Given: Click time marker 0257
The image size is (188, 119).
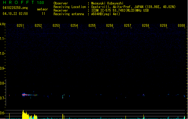Looking at the screenshot, I should coord(128,26).
